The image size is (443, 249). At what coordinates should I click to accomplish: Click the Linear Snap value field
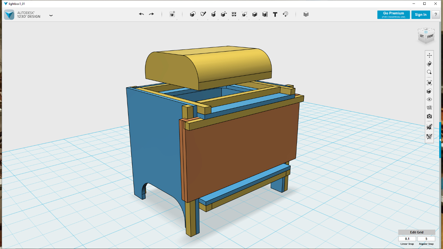pyautogui.click(x=407, y=239)
